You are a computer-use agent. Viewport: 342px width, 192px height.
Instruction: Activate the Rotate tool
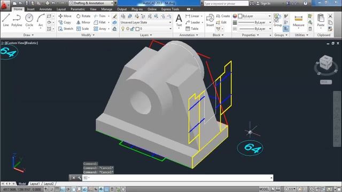(83, 16)
